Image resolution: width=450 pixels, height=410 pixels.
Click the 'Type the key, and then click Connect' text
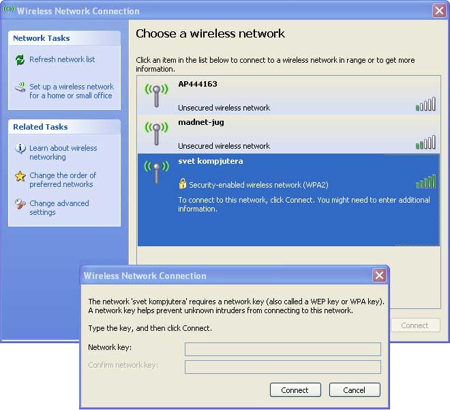pos(150,328)
